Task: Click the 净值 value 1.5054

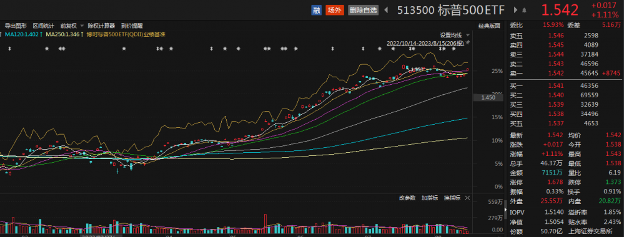Action: [554, 222]
